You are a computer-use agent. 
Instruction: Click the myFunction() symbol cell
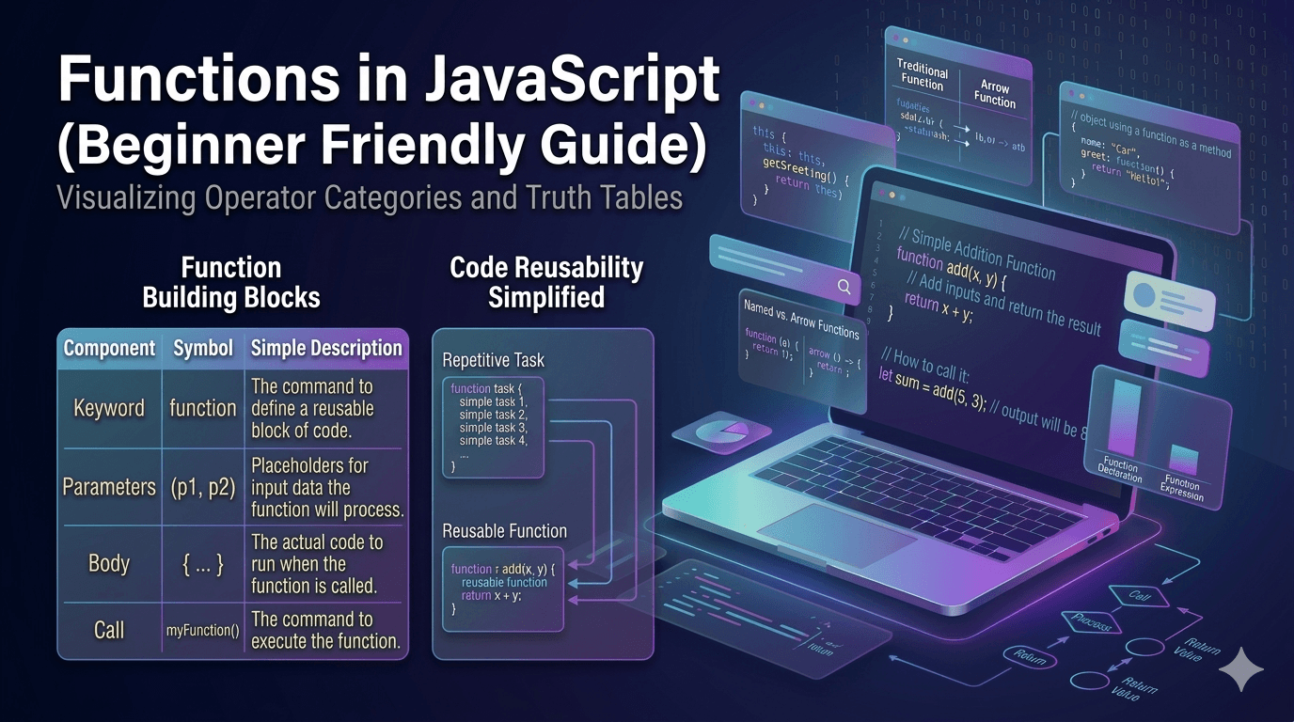coord(202,631)
